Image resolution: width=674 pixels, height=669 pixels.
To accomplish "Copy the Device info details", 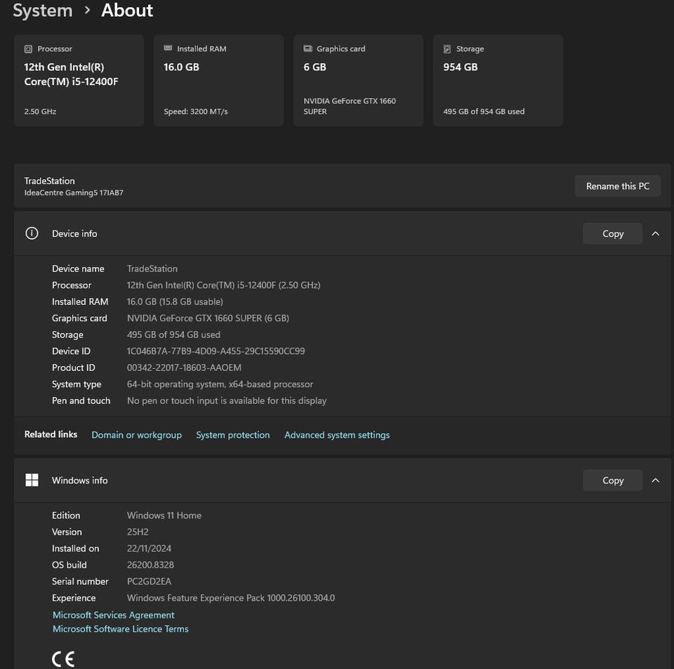I will [x=612, y=233].
